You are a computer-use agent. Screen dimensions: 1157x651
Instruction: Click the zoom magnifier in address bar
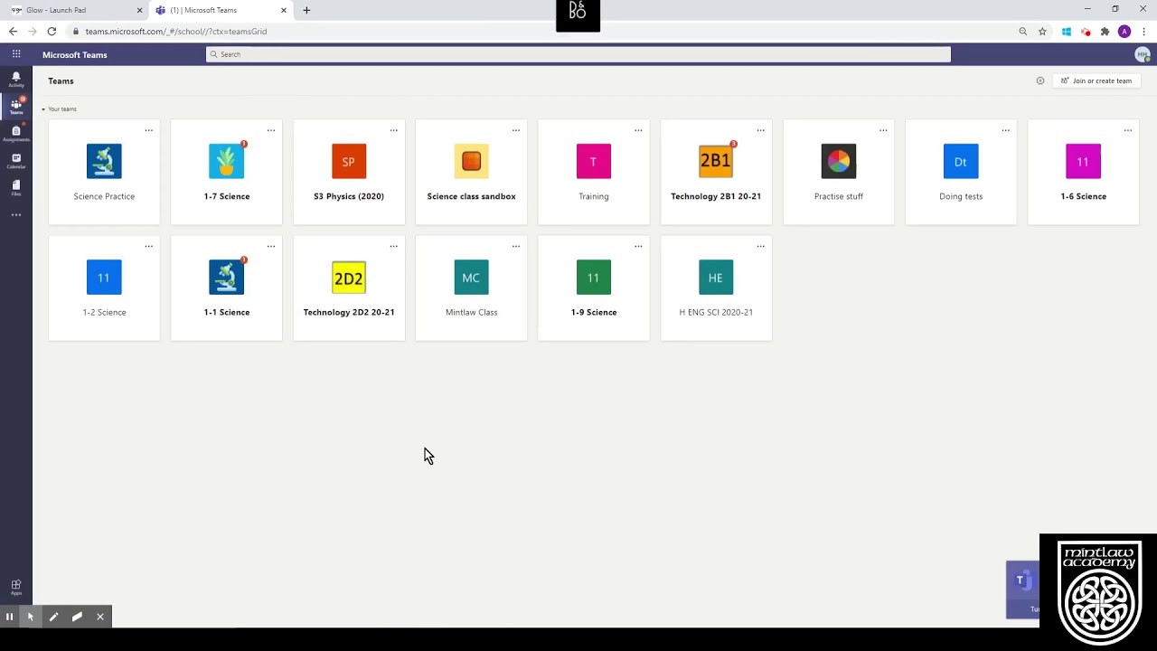pyautogui.click(x=1023, y=31)
